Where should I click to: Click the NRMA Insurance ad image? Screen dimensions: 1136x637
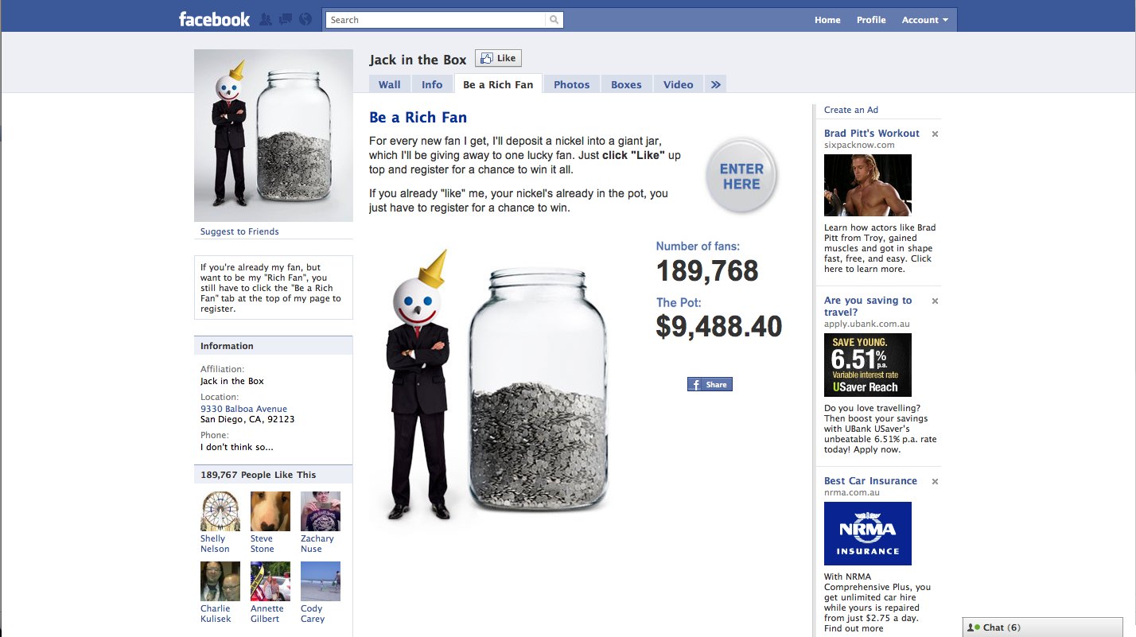coord(868,534)
